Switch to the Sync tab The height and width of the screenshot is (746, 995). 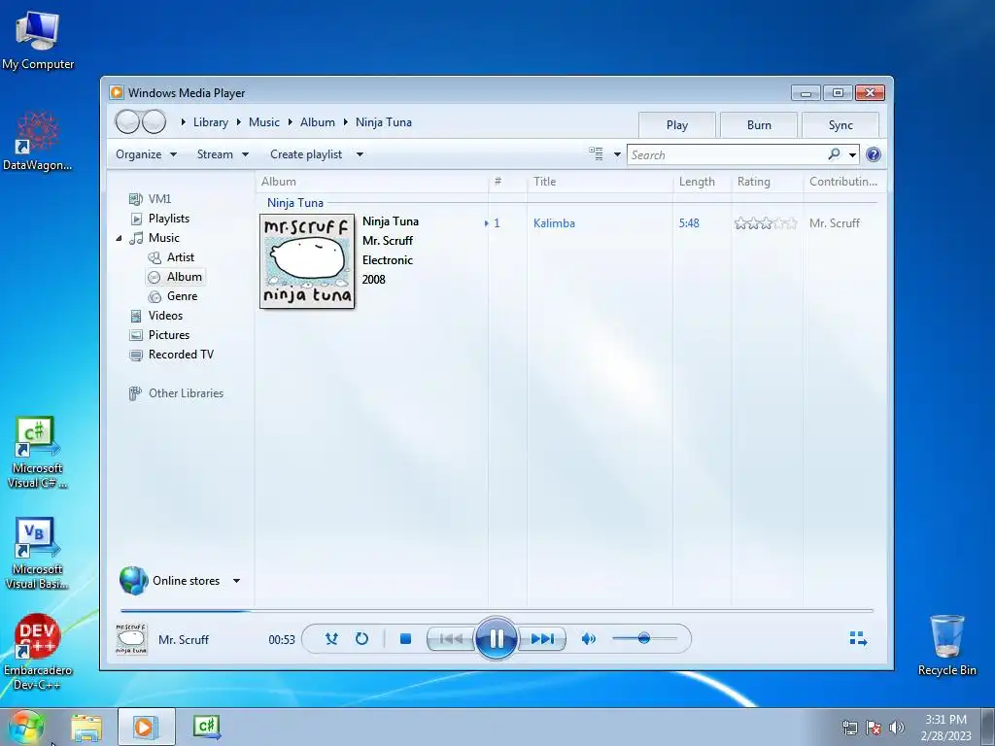coord(841,125)
